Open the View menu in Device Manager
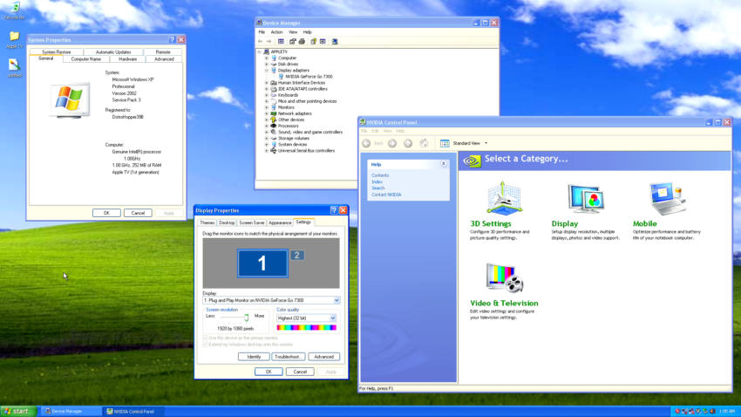The image size is (741, 417). click(293, 32)
